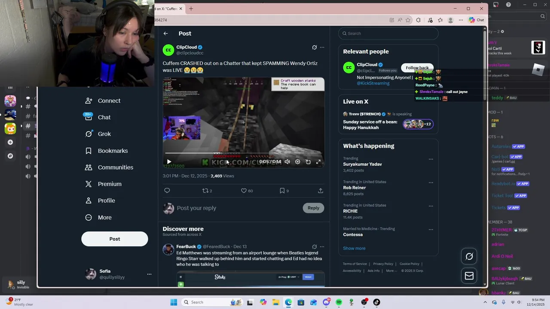Open a new browser tab
This screenshot has height=309, width=550.
[191, 9]
